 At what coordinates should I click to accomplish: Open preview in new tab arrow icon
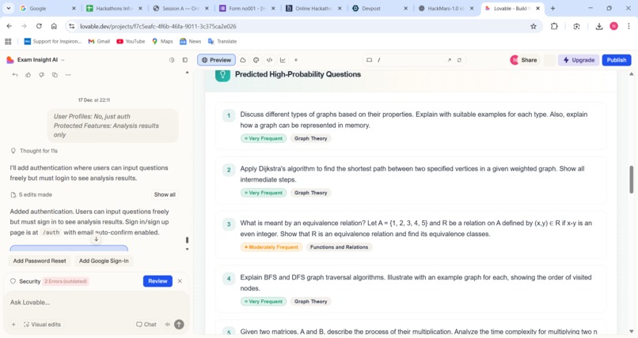(x=449, y=60)
